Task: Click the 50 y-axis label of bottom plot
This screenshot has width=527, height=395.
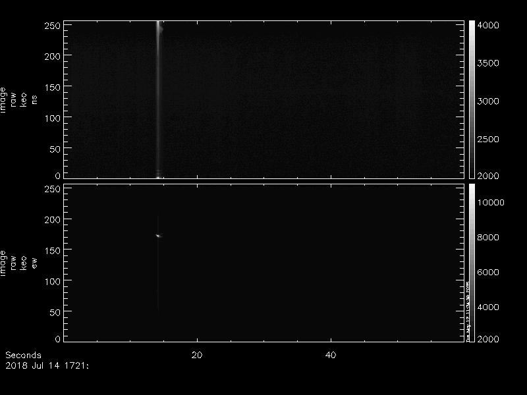Action: (x=55, y=312)
